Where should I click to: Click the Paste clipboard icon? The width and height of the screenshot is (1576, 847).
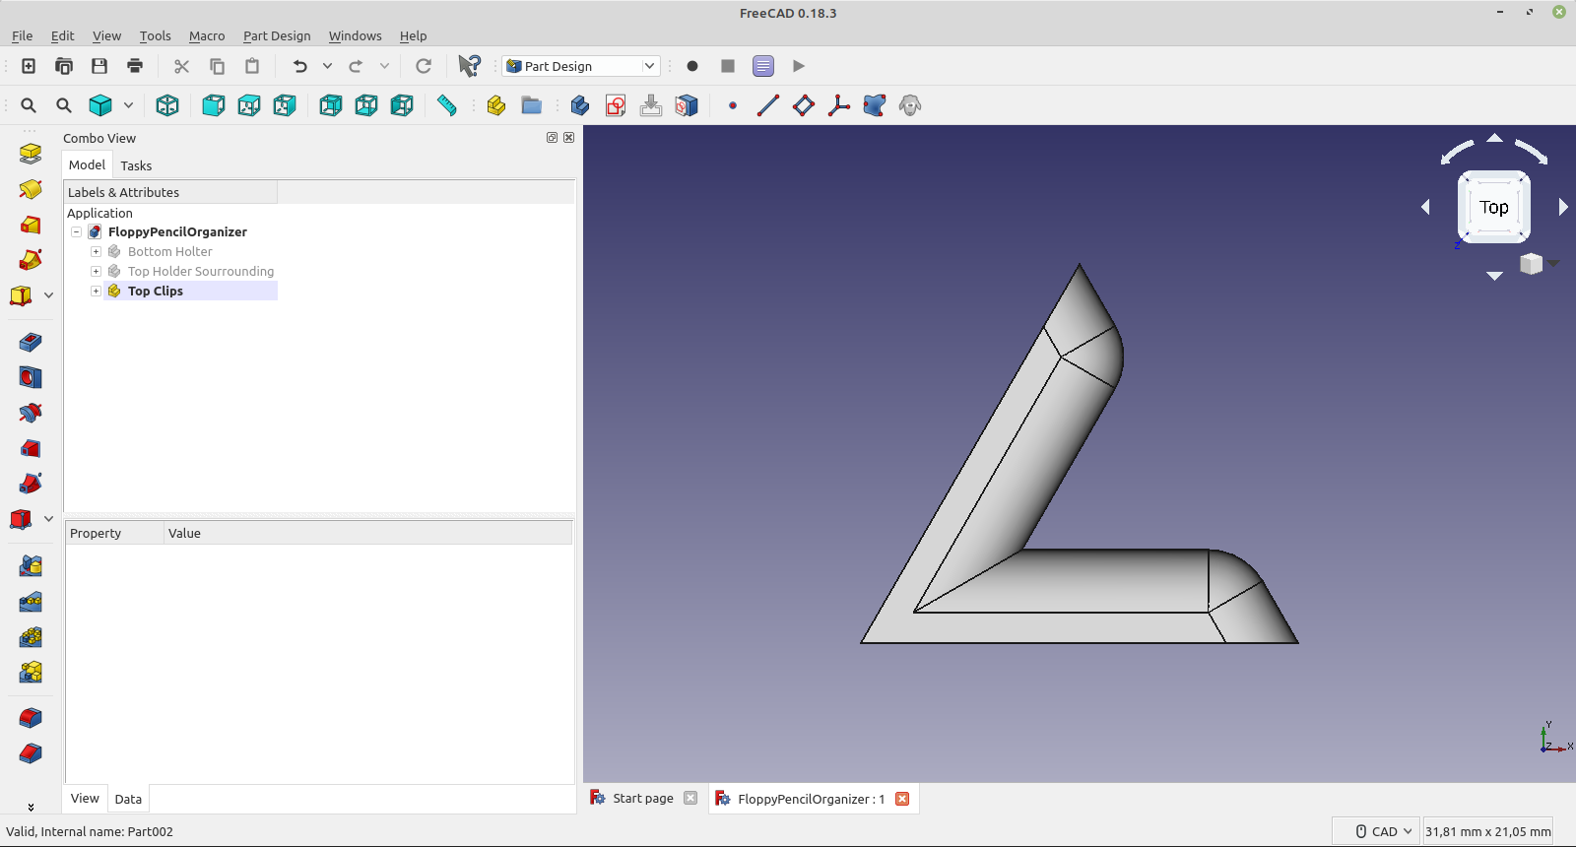point(252,66)
